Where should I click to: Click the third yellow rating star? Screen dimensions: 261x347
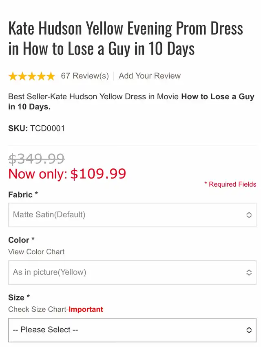click(31, 76)
